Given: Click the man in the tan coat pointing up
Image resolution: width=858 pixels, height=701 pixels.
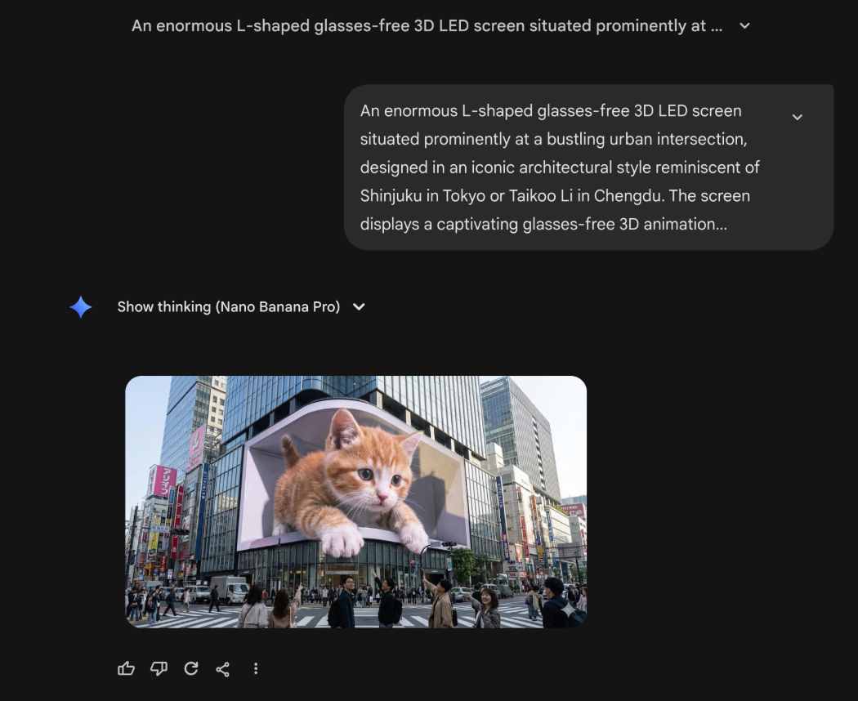Looking at the screenshot, I should click(441, 605).
